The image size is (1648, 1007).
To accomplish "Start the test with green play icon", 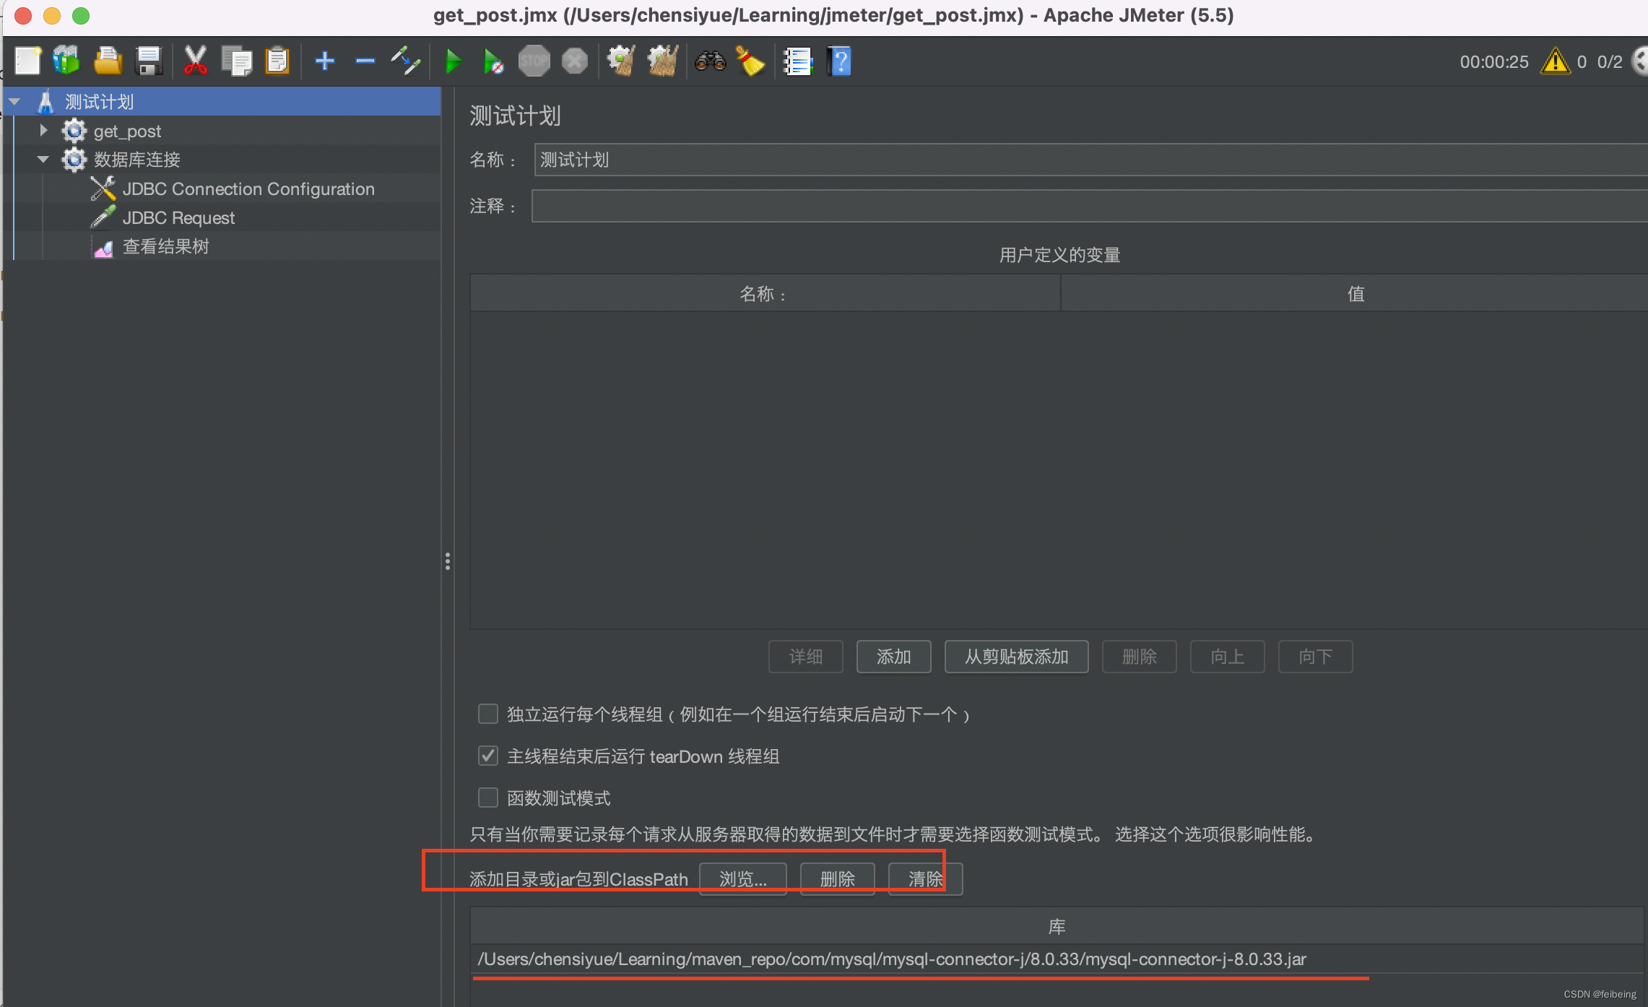I will [454, 61].
